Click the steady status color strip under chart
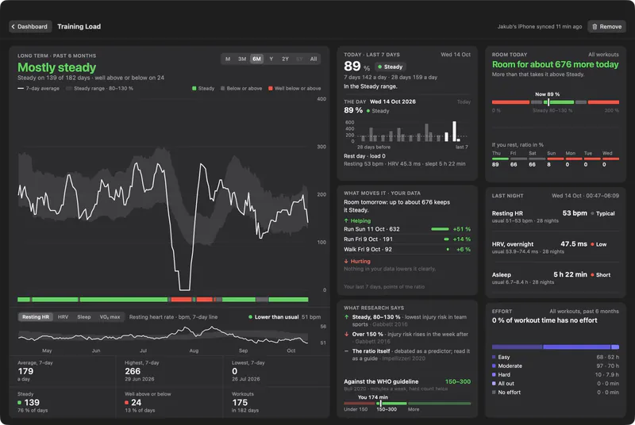This screenshot has width=635, height=425. [163, 300]
